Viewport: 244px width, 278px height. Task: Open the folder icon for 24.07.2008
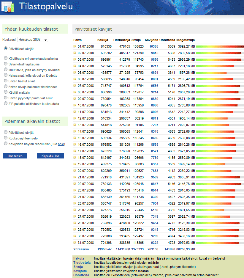pyautogui.click(x=75, y=197)
